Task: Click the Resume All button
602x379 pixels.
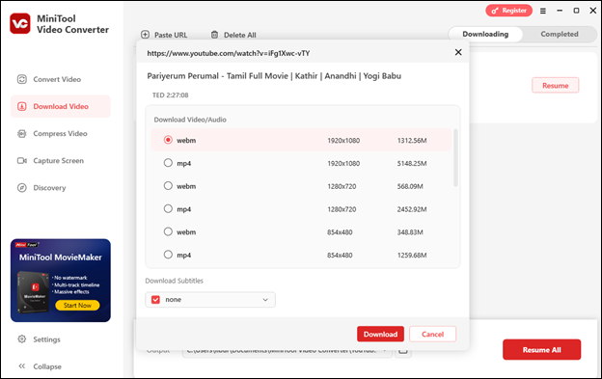Action: coord(542,349)
